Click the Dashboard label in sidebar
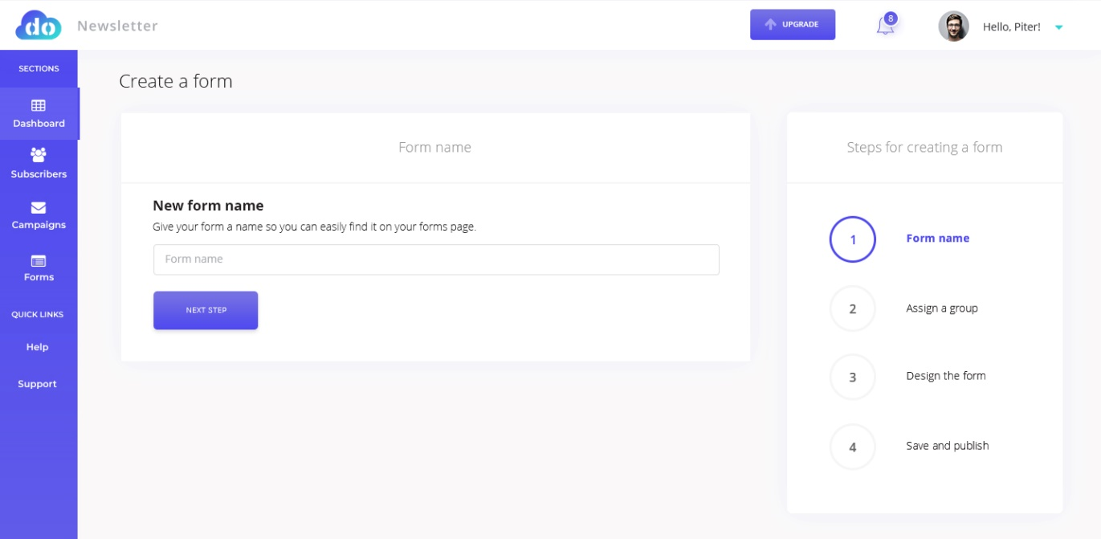This screenshot has width=1101, height=539. 39,124
